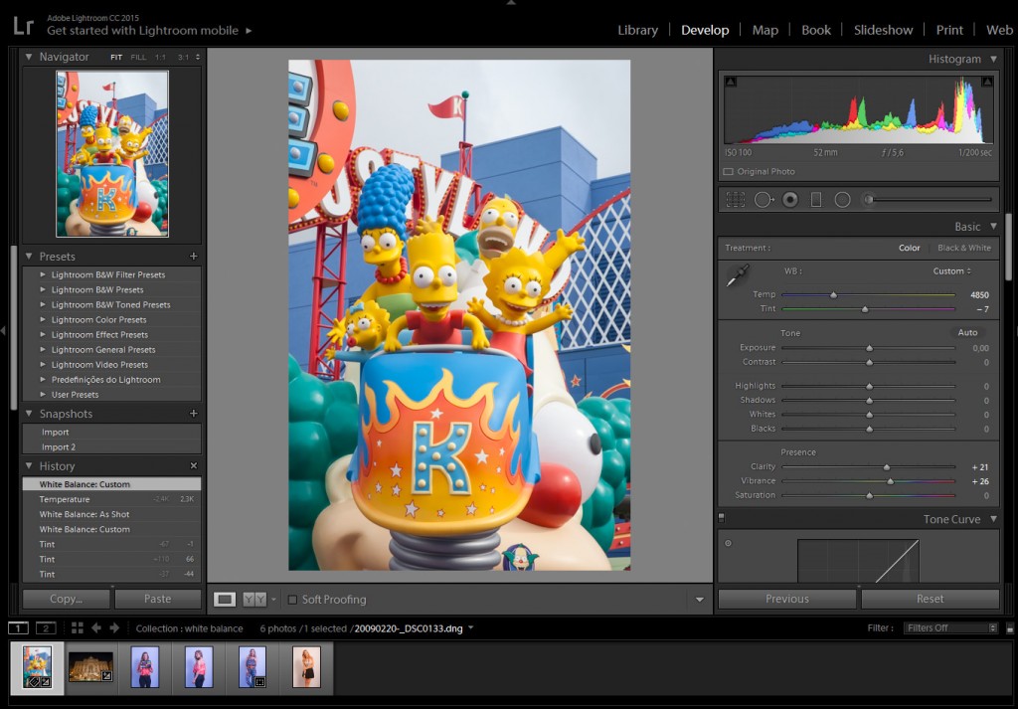Set treatment to Black & White
This screenshot has height=709, width=1018.
[964, 248]
